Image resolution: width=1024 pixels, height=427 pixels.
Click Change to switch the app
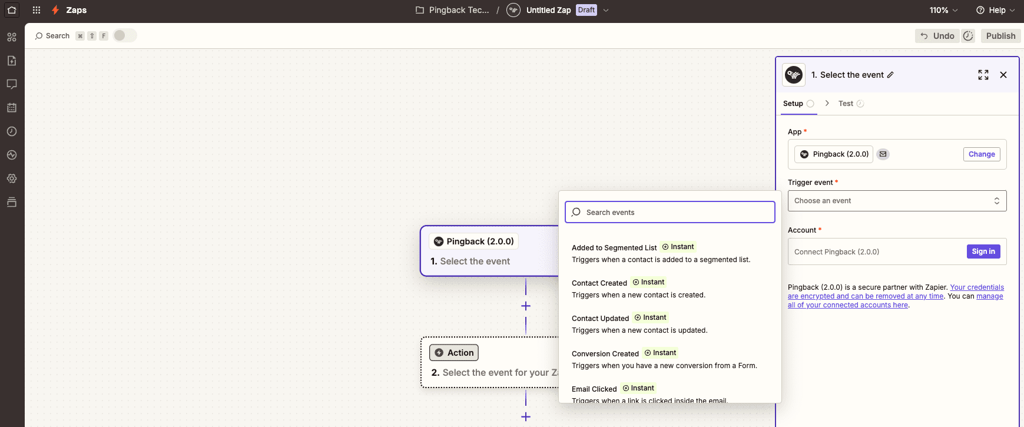982,154
